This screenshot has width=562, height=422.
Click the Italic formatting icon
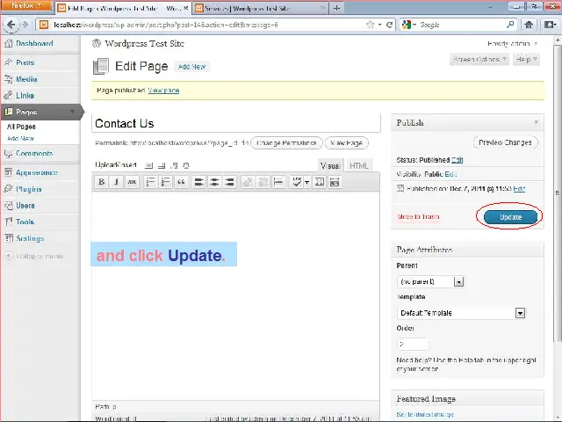coord(117,182)
